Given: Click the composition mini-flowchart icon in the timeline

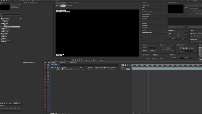Looking at the screenshot, I should coord(121,65).
